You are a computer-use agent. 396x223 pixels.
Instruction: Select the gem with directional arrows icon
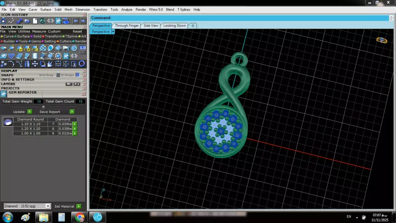coord(58,48)
